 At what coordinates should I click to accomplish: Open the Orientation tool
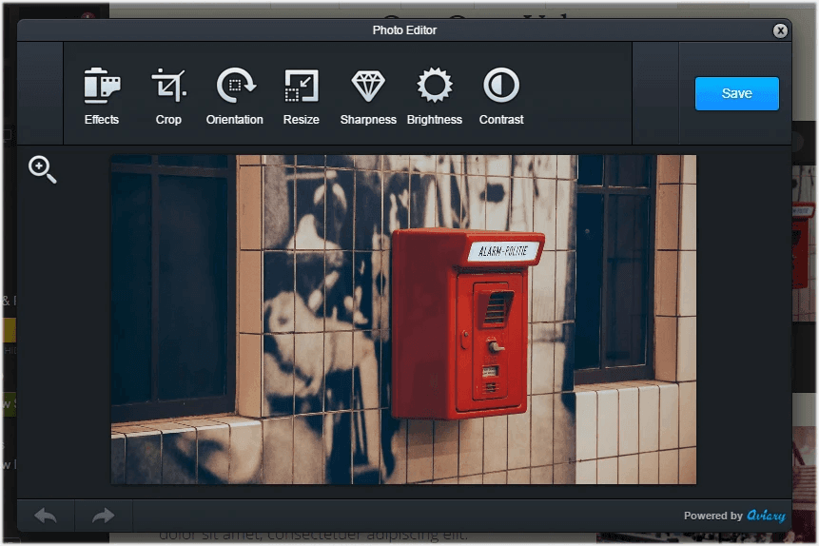click(235, 96)
